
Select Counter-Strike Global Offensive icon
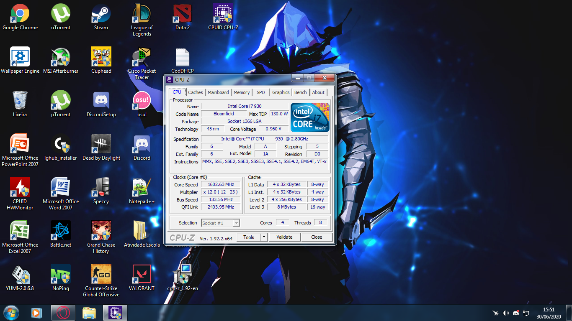tap(101, 281)
